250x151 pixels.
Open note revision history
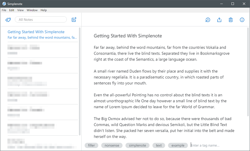click(208, 20)
